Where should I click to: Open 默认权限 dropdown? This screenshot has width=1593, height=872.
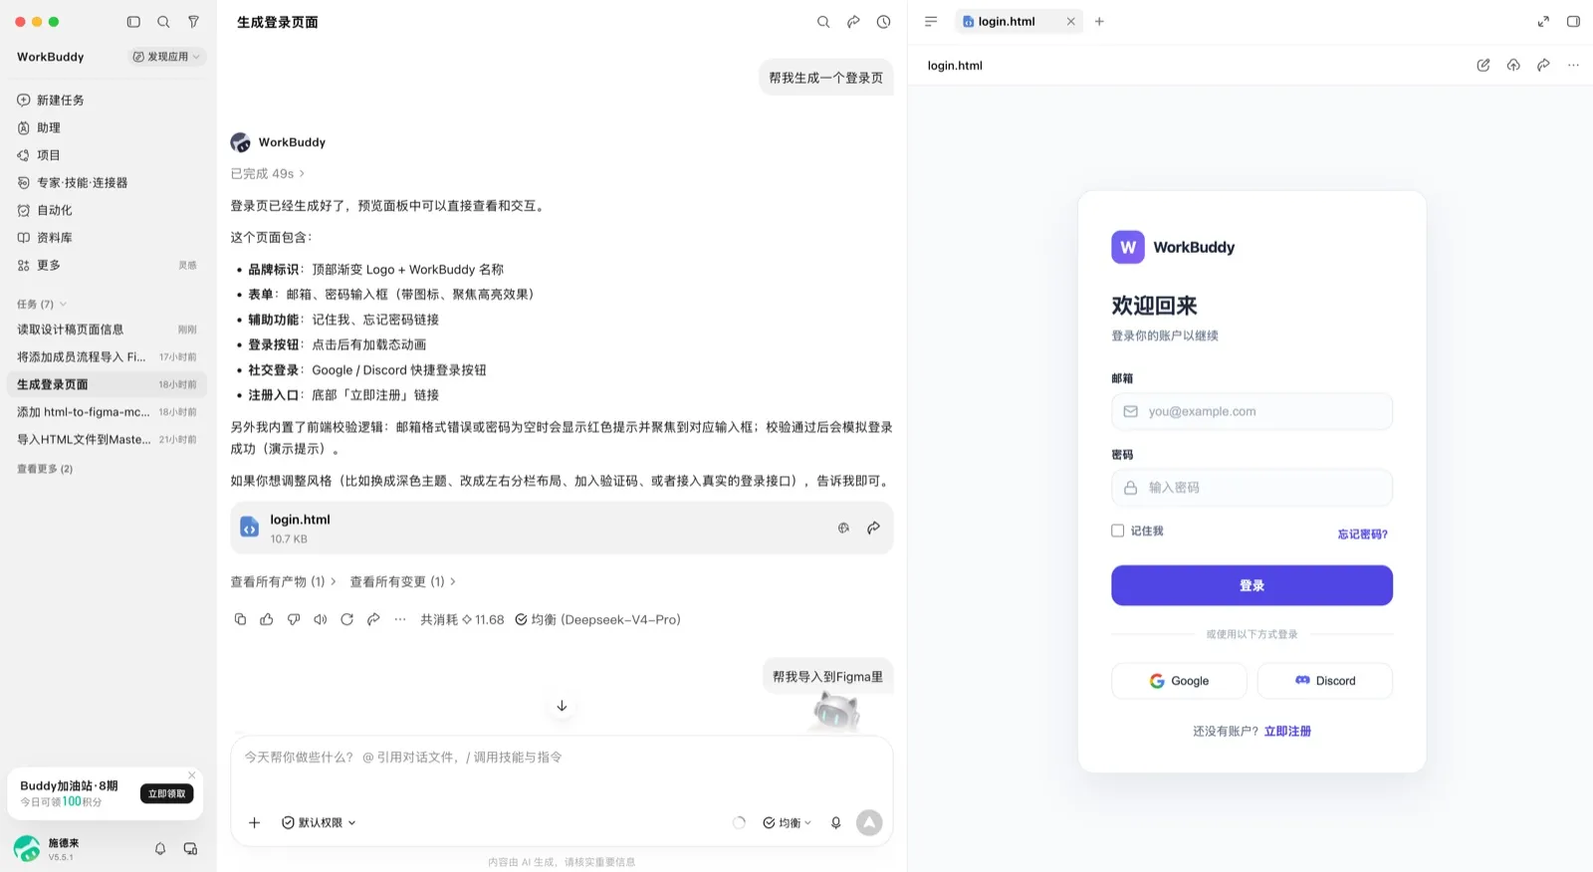[319, 823]
